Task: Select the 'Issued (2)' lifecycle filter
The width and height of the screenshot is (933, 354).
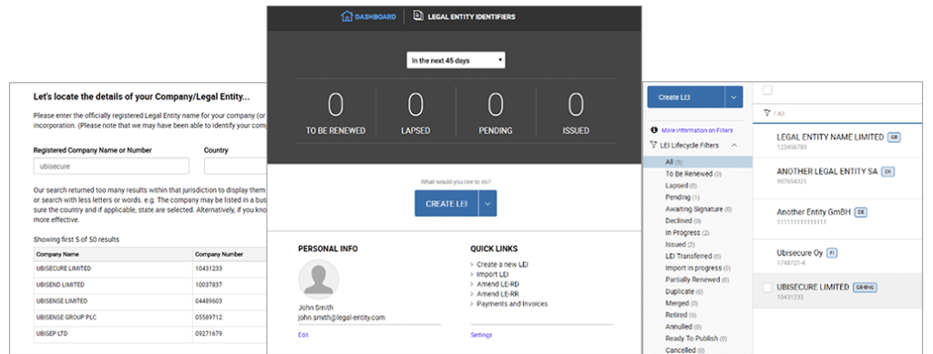Action: pos(680,245)
